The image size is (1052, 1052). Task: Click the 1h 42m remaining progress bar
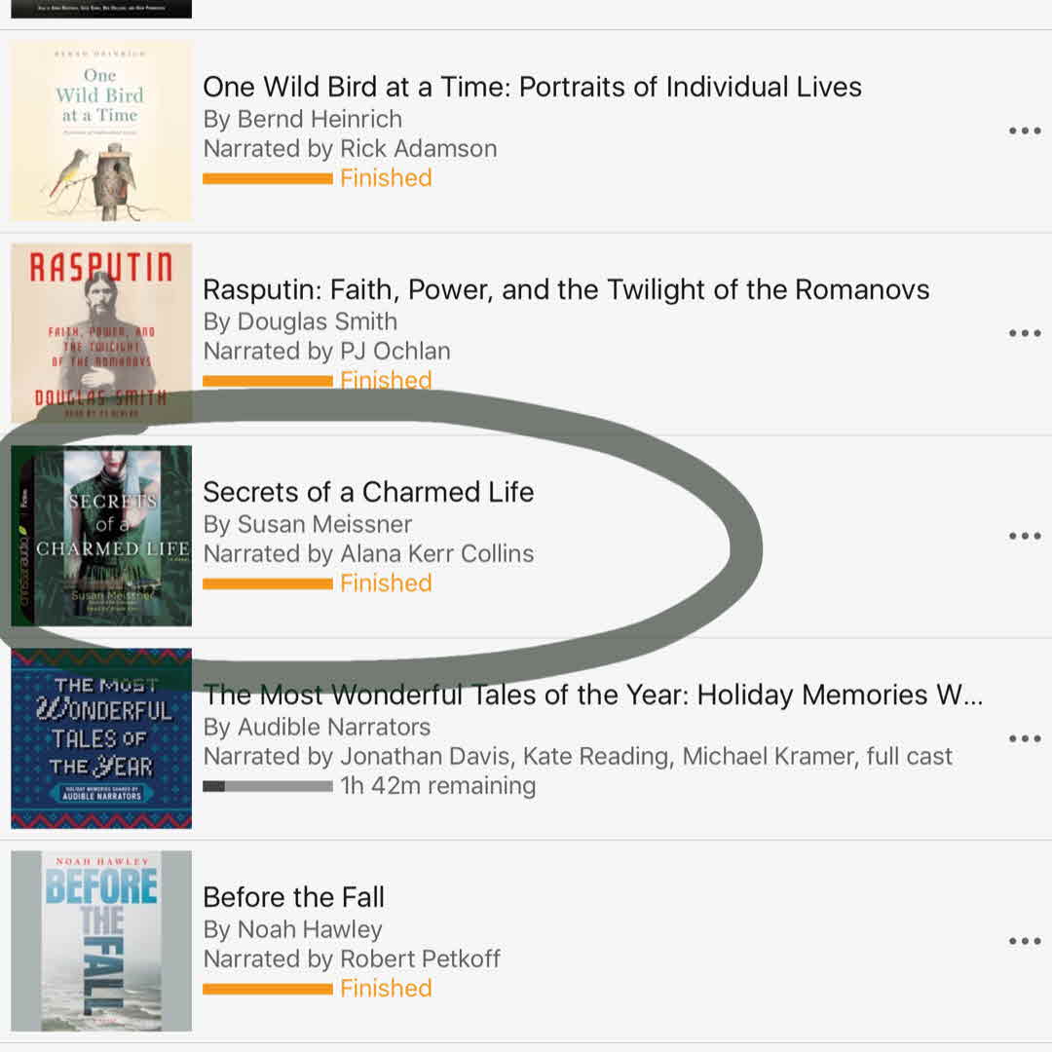click(268, 786)
